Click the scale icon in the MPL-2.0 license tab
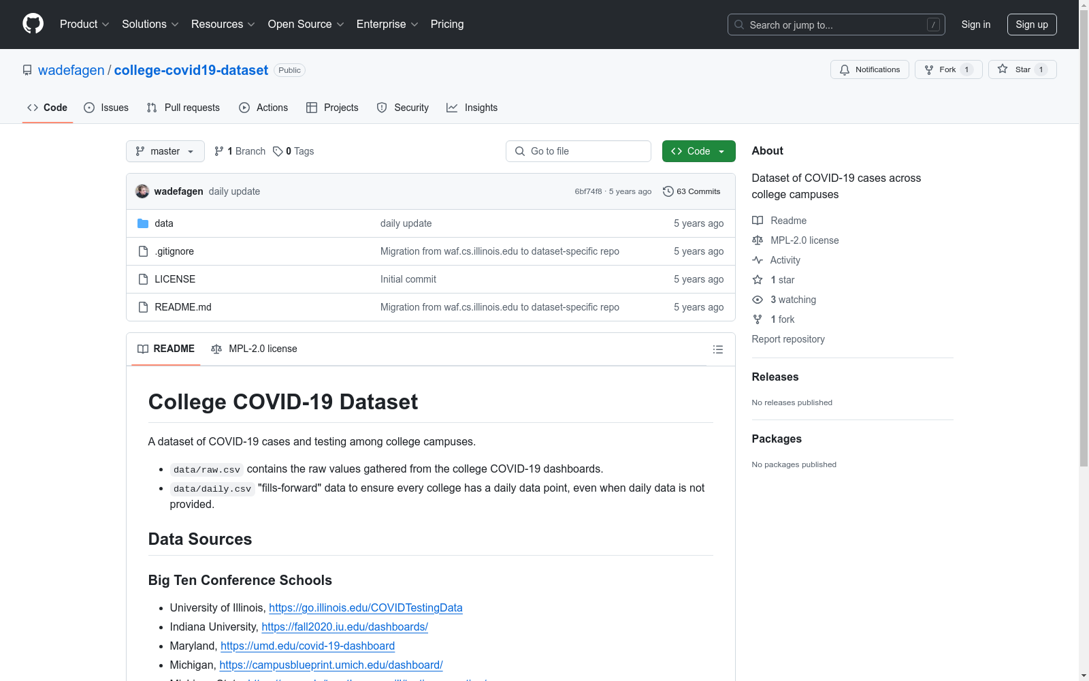This screenshot has width=1089, height=681. pyautogui.click(x=216, y=349)
